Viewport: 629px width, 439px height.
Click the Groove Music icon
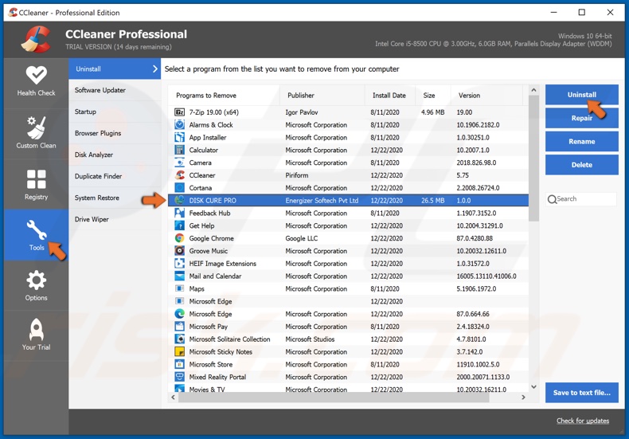pyautogui.click(x=179, y=251)
